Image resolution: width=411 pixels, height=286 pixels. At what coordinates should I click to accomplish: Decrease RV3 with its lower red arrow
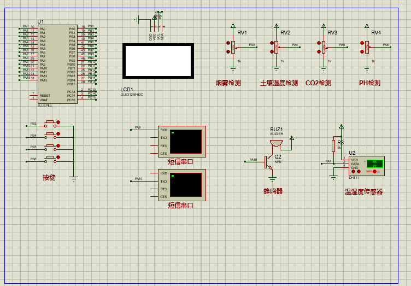[x=319, y=51]
